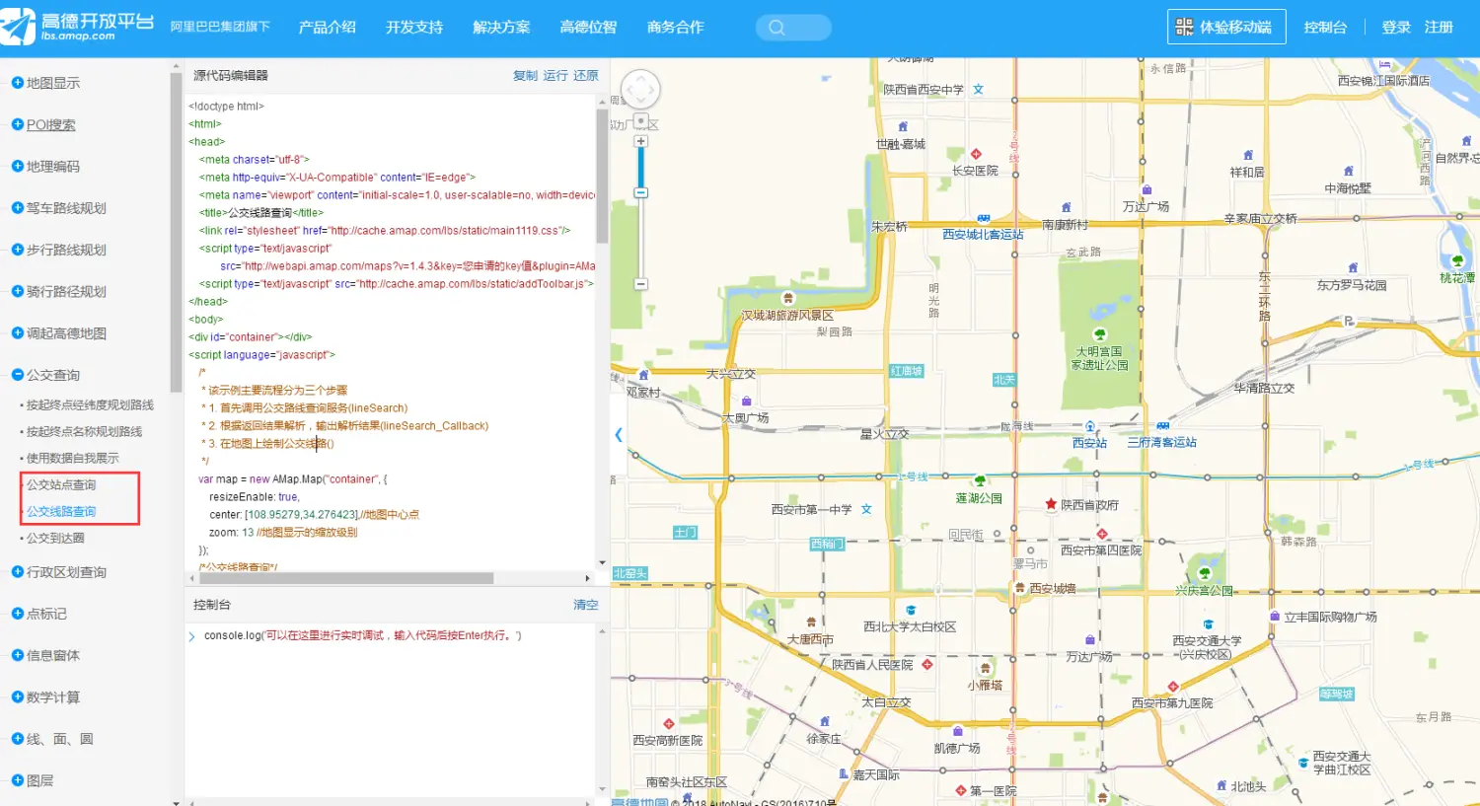The height and width of the screenshot is (806, 1480).
Task: Click the QR code icon beside 体验移动端
Action: point(1185,27)
